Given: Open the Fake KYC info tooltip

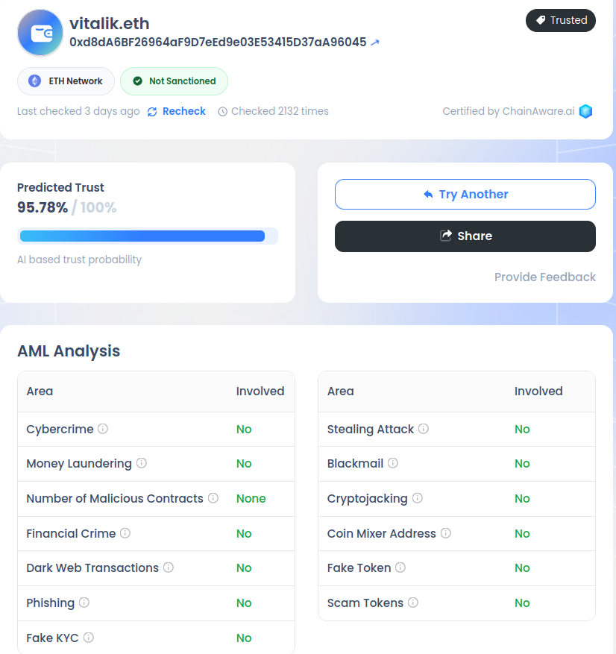Looking at the screenshot, I should click(89, 638).
